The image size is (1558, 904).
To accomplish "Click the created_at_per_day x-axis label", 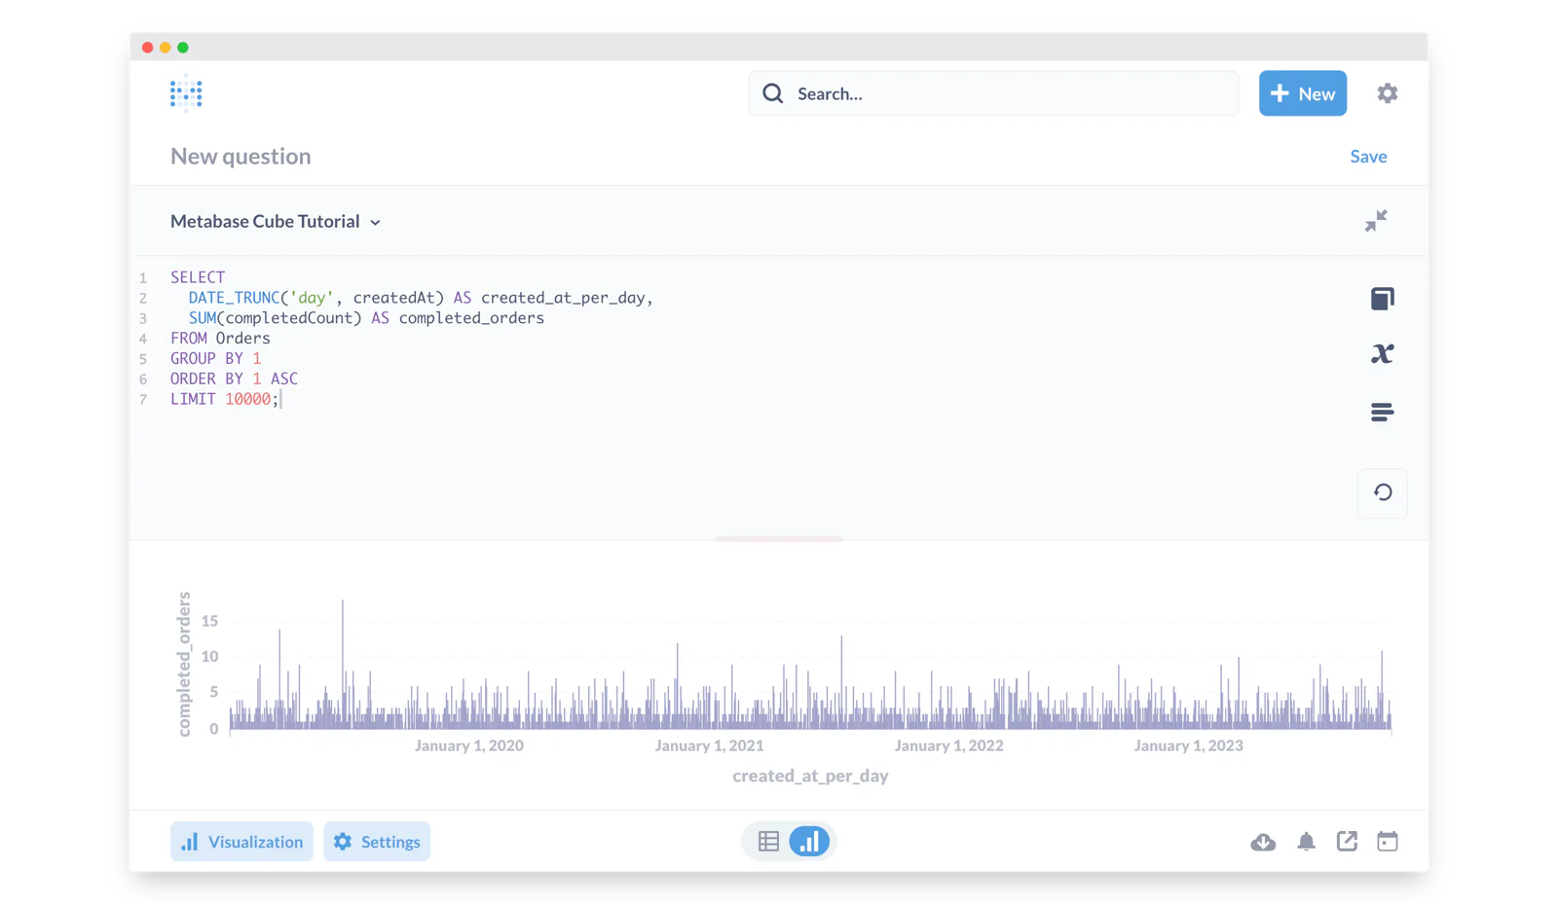I will point(810,777).
